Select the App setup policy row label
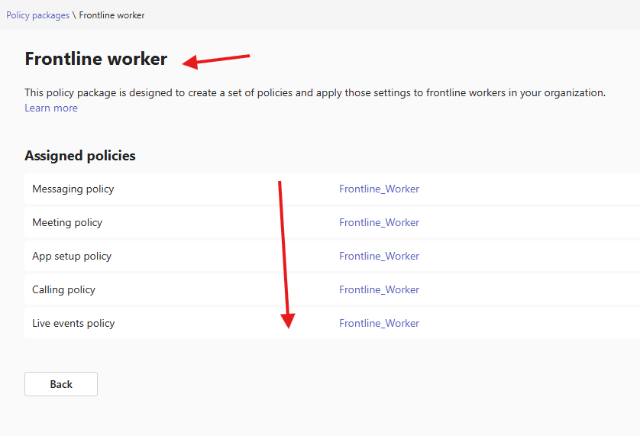640x436 pixels. coord(72,257)
